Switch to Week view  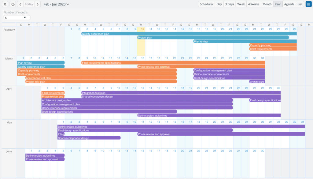[x=241, y=4]
